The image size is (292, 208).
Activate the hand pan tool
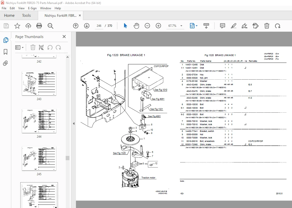pyautogui.click(x=136, y=26)
